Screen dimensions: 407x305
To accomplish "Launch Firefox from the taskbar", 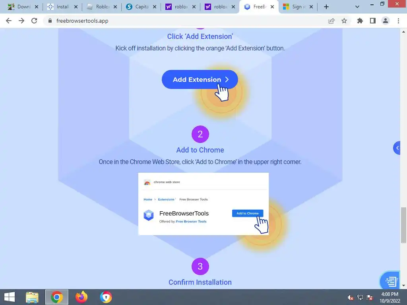I will 81,297.
